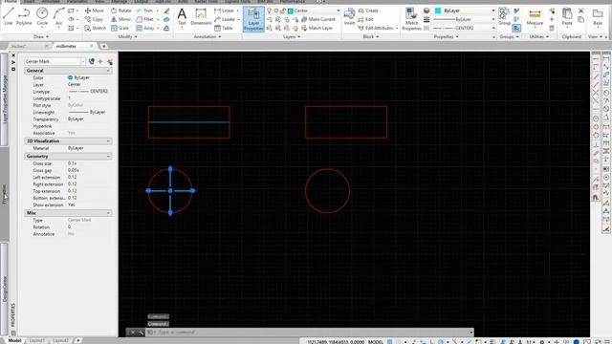612x344 pixels.
Task: Click Select Objects plus icon in Properties
Action: (x=100, y=61)
